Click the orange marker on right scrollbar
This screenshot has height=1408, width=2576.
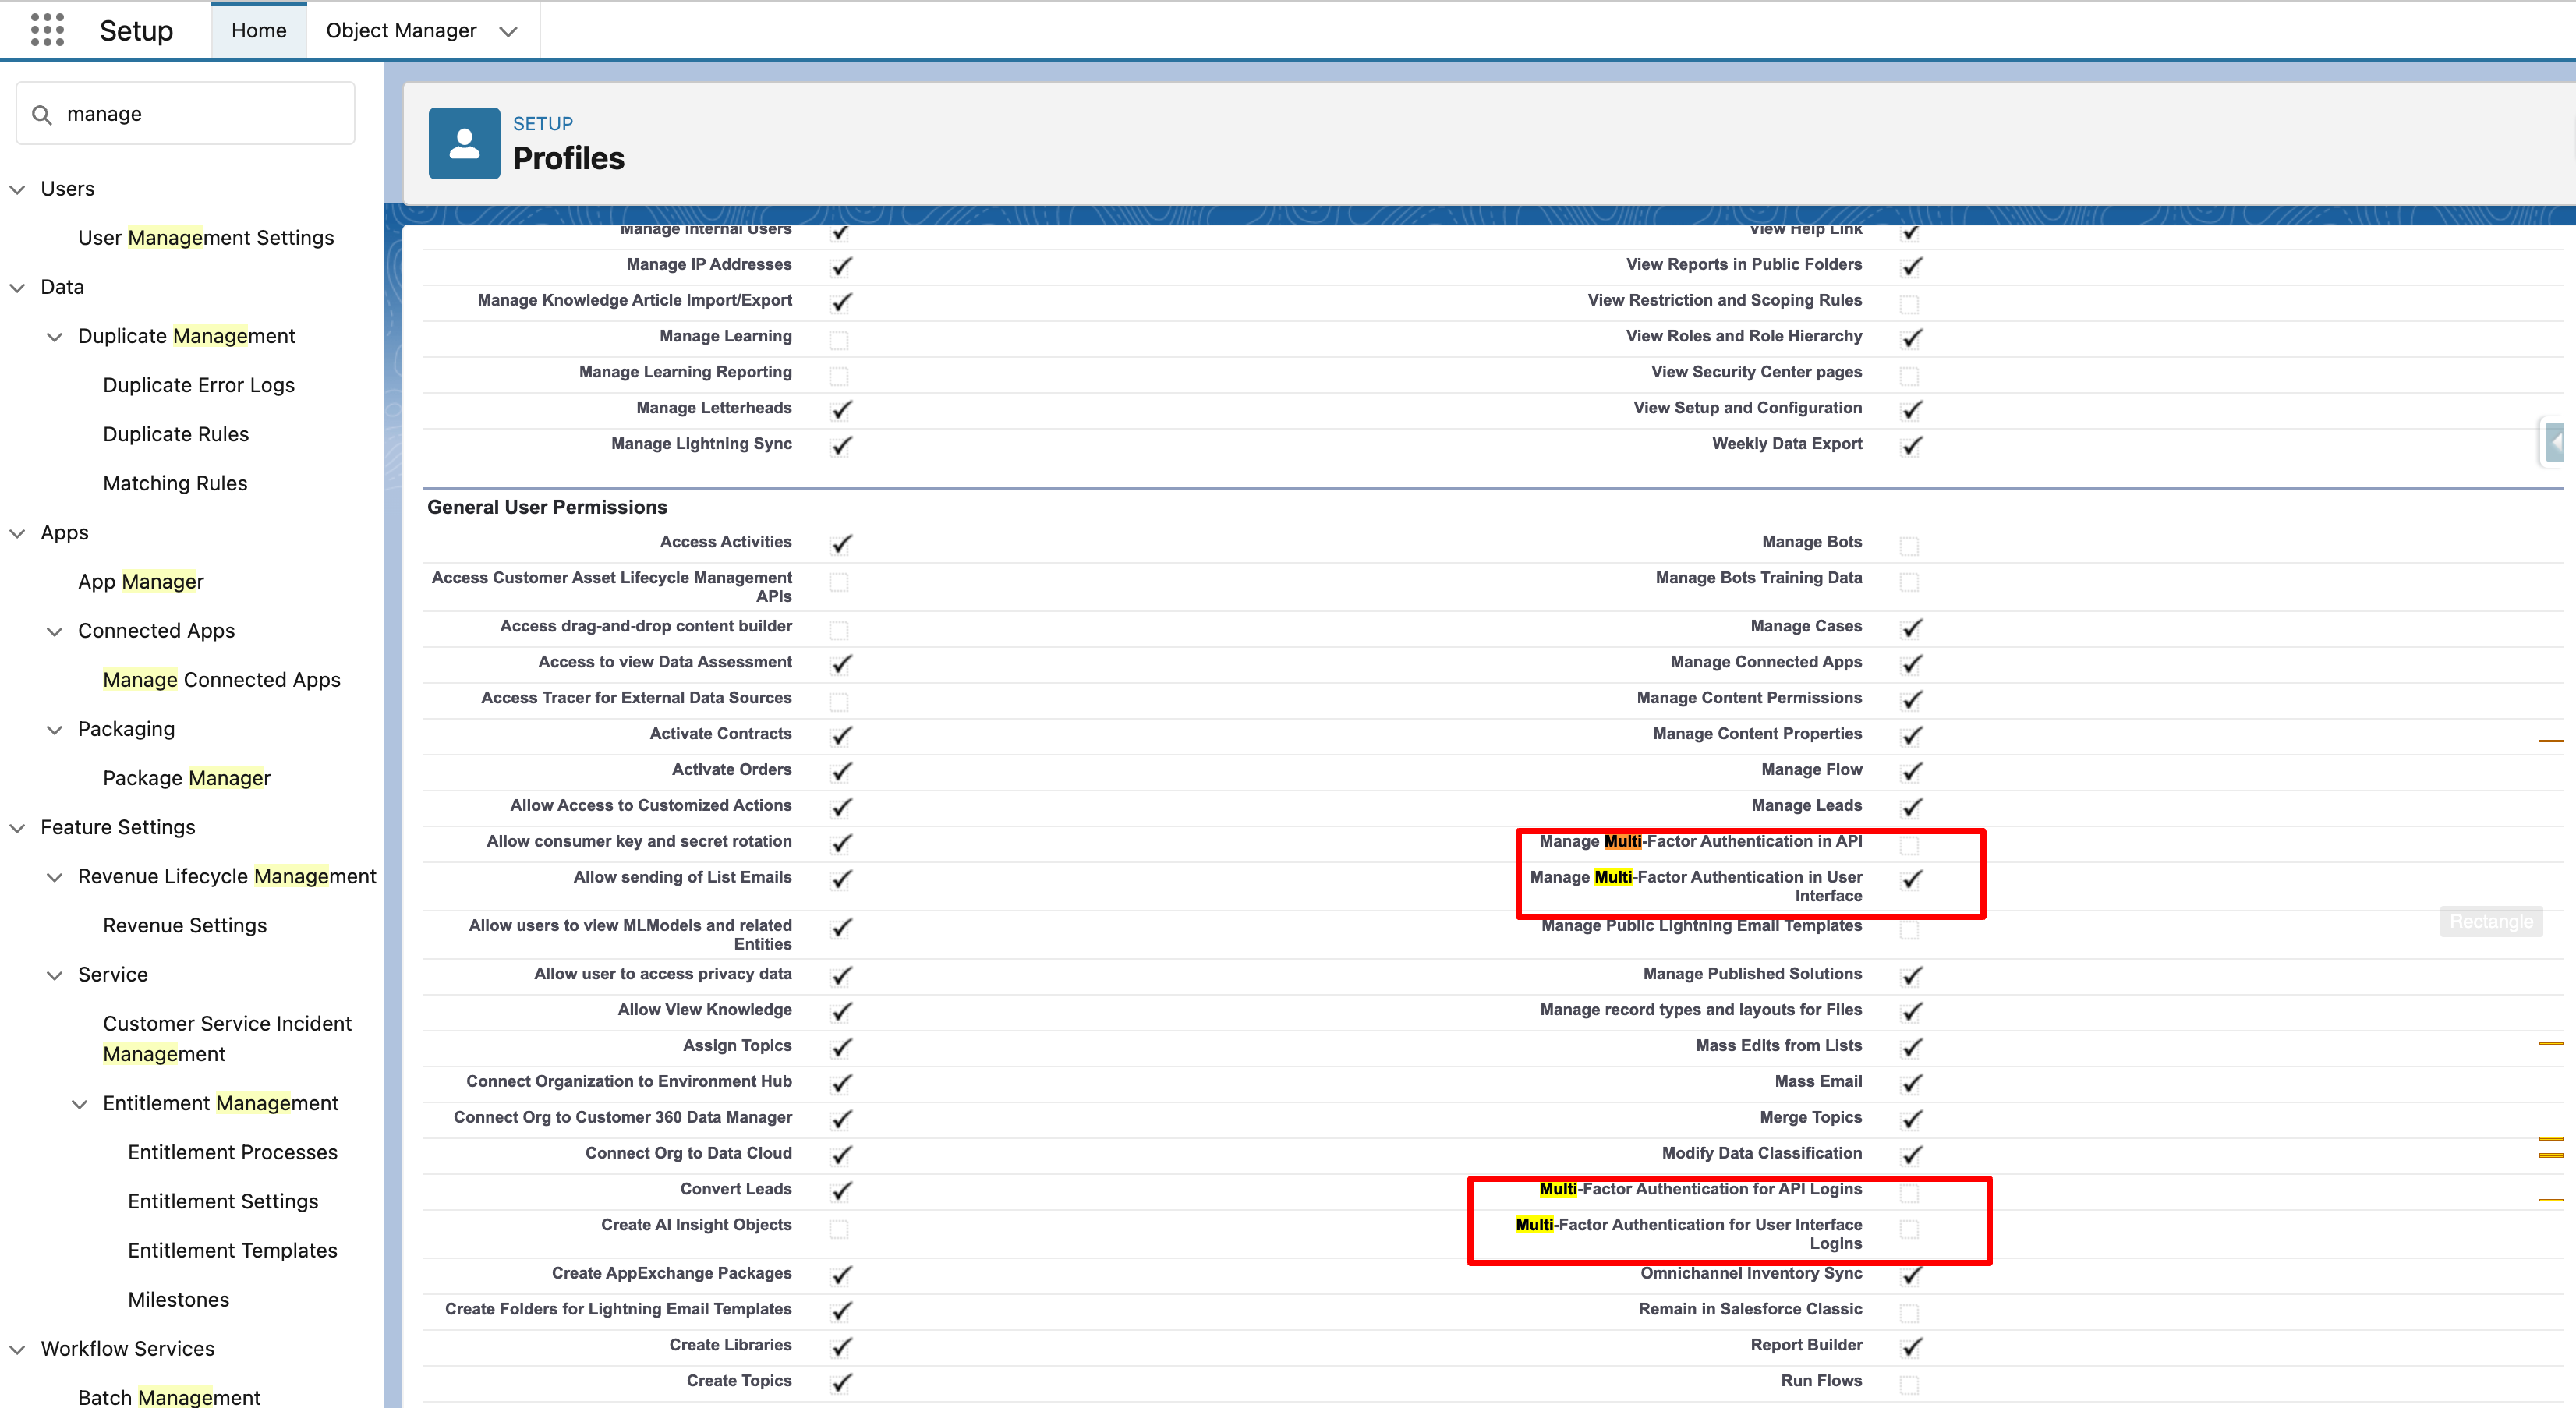click(x=2550, y=741)
